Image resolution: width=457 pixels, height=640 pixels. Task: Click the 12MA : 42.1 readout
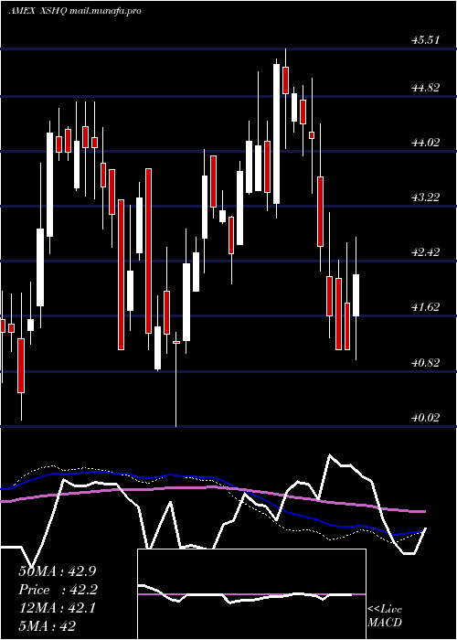[58, 608]
